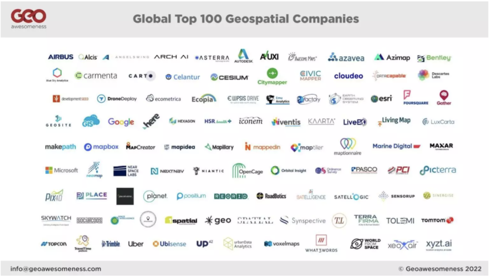Viewport: 489px width, 276px height.
Task: Click the azavea logo
Action: click(346, 57)
